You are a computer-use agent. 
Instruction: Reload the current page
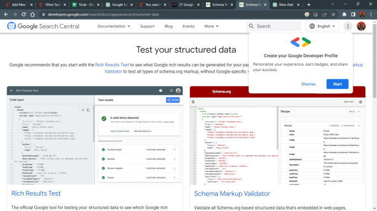(24, 14)
